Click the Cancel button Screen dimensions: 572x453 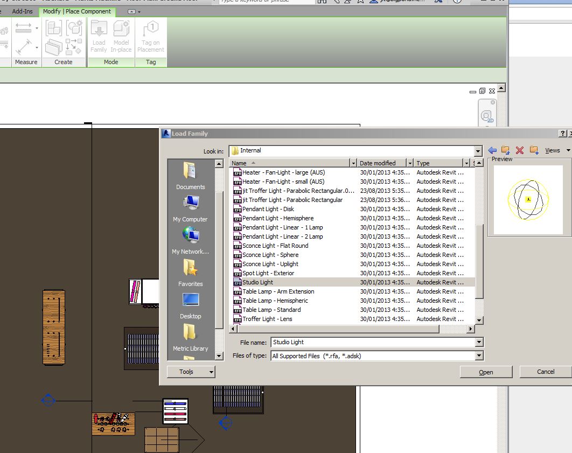pos(546,372)
